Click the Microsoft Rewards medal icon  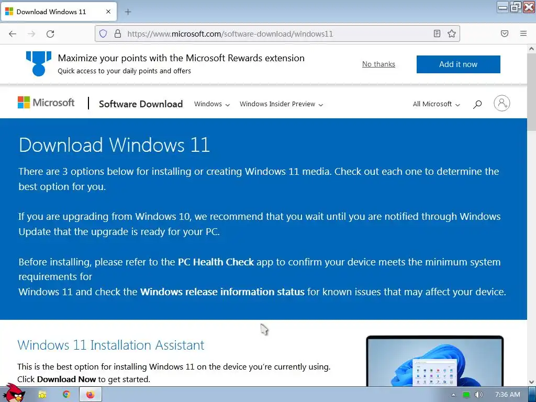[x=39, y=63]
